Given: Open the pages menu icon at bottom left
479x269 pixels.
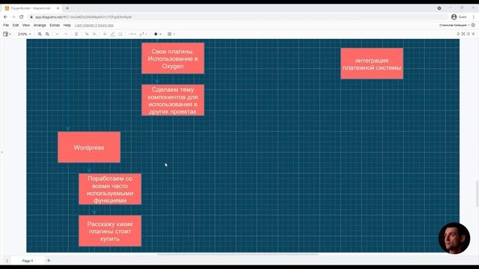Looking at the screenshot, I should click(7, 261).
